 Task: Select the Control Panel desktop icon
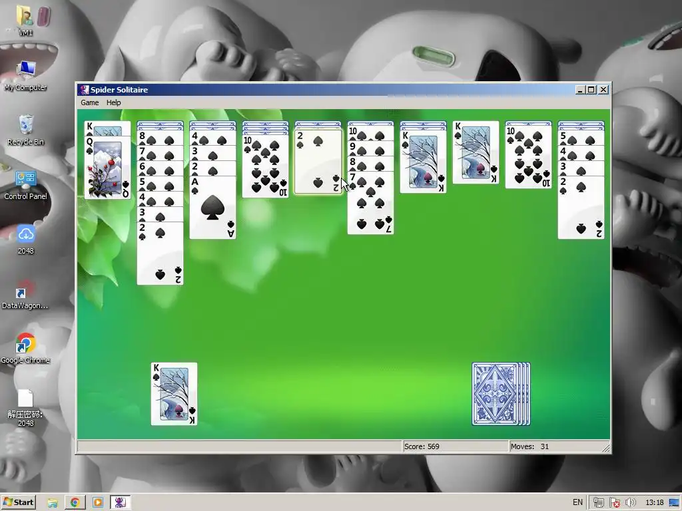26,185
